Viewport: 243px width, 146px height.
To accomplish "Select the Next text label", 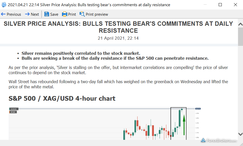I will tap(35, 14).
